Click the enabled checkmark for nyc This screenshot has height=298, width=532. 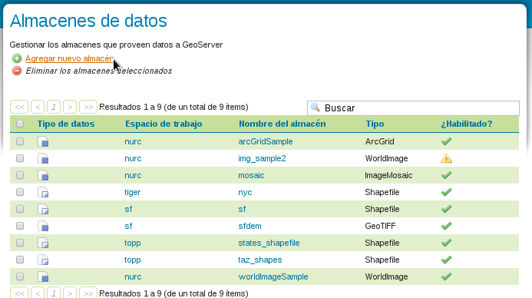pos(446,192)
